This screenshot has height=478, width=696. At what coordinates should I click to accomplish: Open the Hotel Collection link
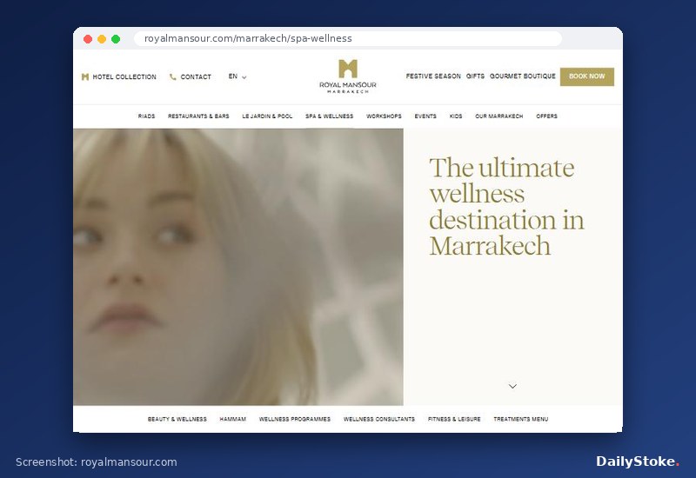[124, 76]
